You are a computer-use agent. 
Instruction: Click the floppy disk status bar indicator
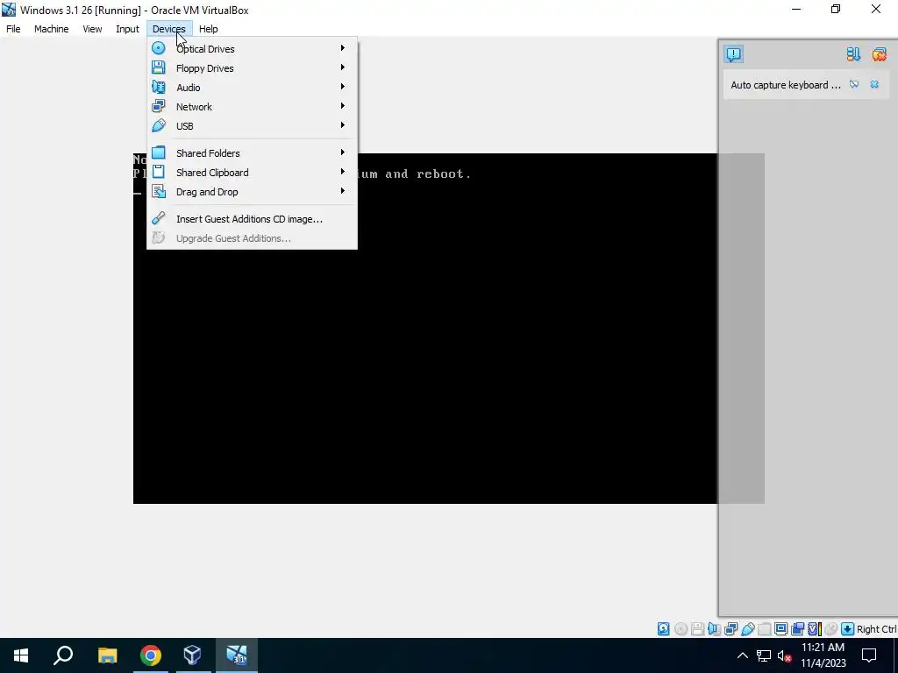coord(697,629)
